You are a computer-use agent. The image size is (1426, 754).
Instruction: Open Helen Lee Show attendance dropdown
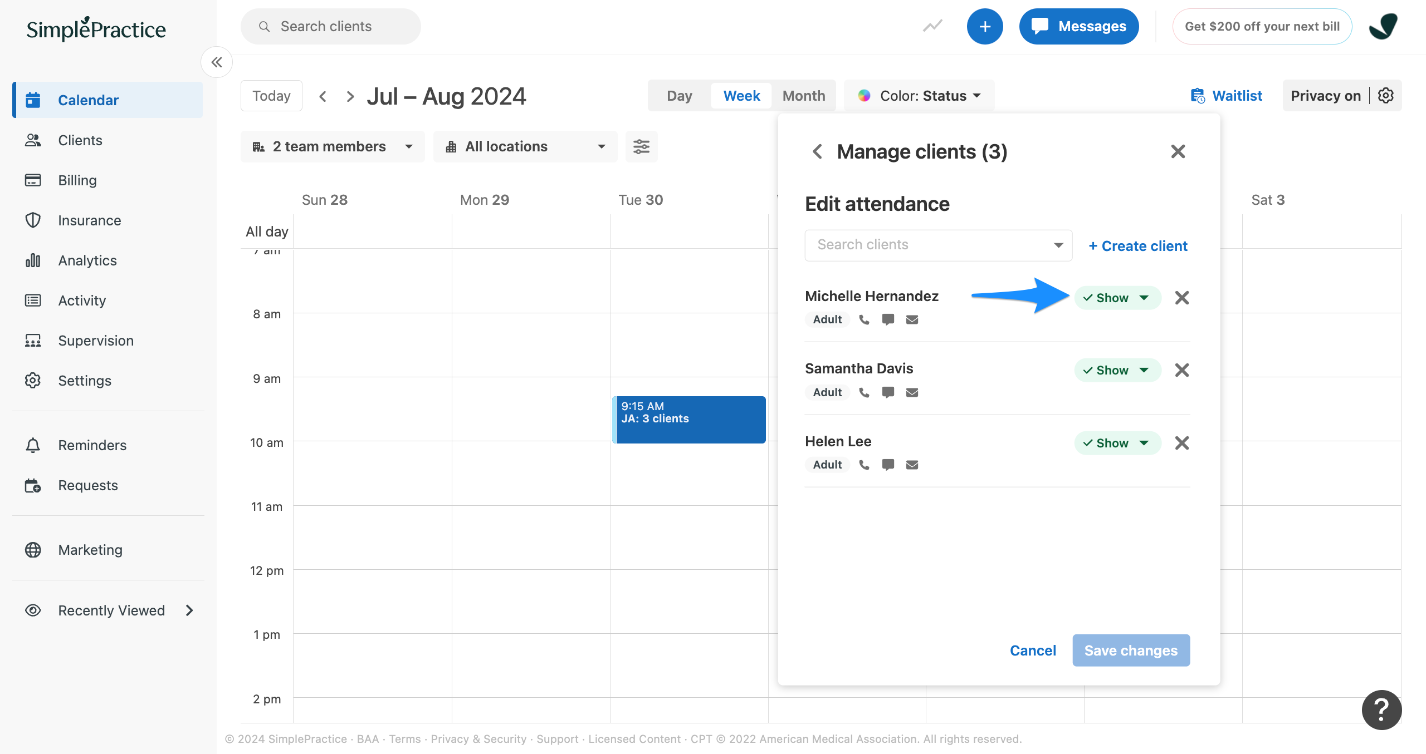point(1117,443)
